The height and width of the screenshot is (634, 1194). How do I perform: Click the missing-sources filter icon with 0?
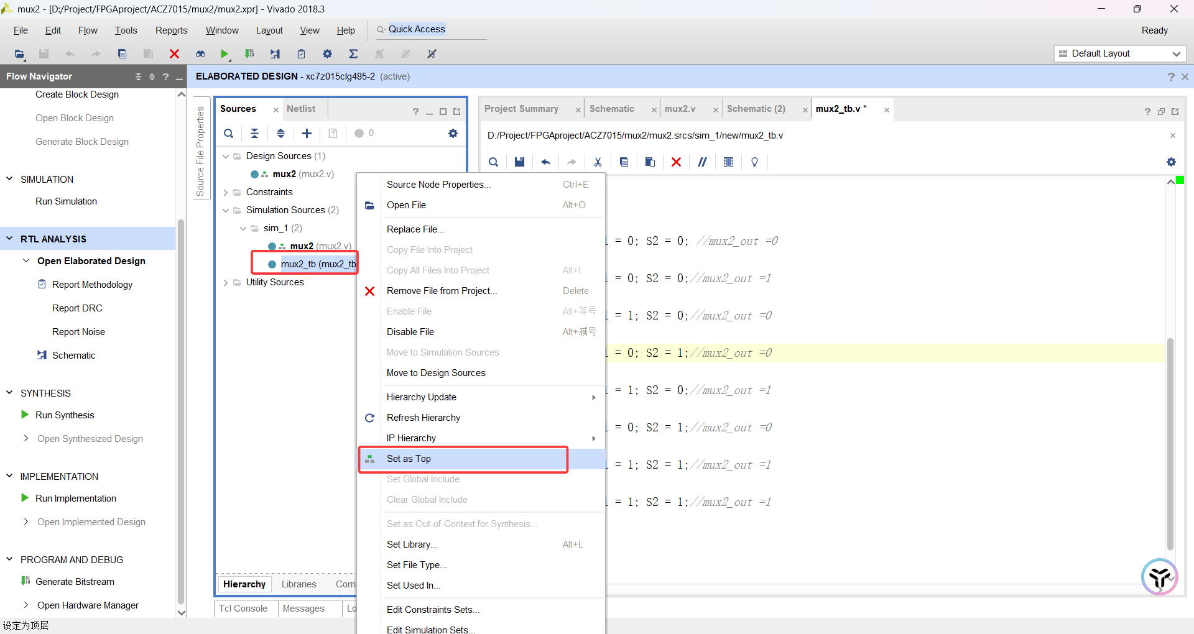(364, 133)
